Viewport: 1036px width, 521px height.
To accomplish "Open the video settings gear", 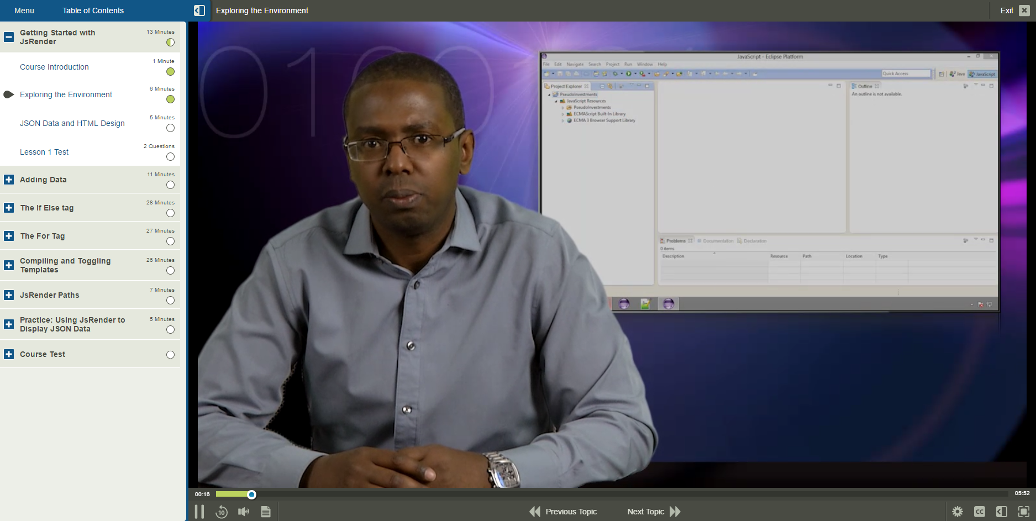I will [958, 512].
